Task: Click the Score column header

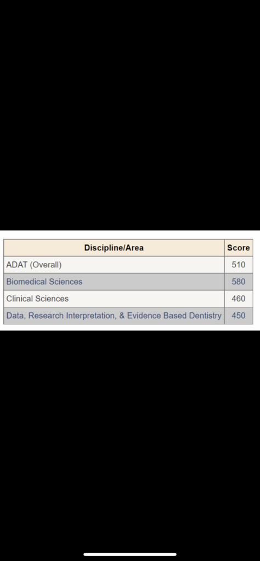Action: click(239, 248)
